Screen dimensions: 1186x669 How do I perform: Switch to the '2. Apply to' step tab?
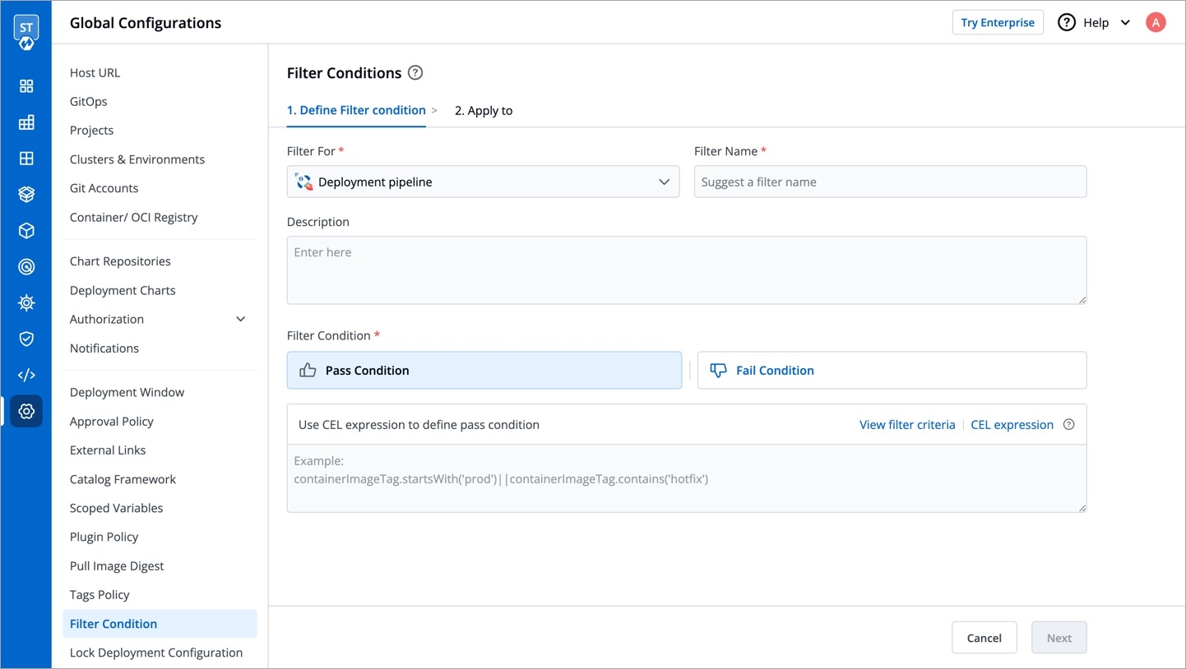coord(483,110)
